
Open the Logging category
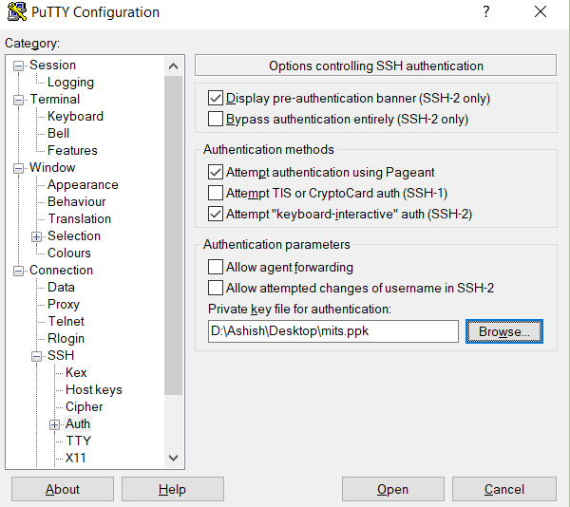point(70,82)
